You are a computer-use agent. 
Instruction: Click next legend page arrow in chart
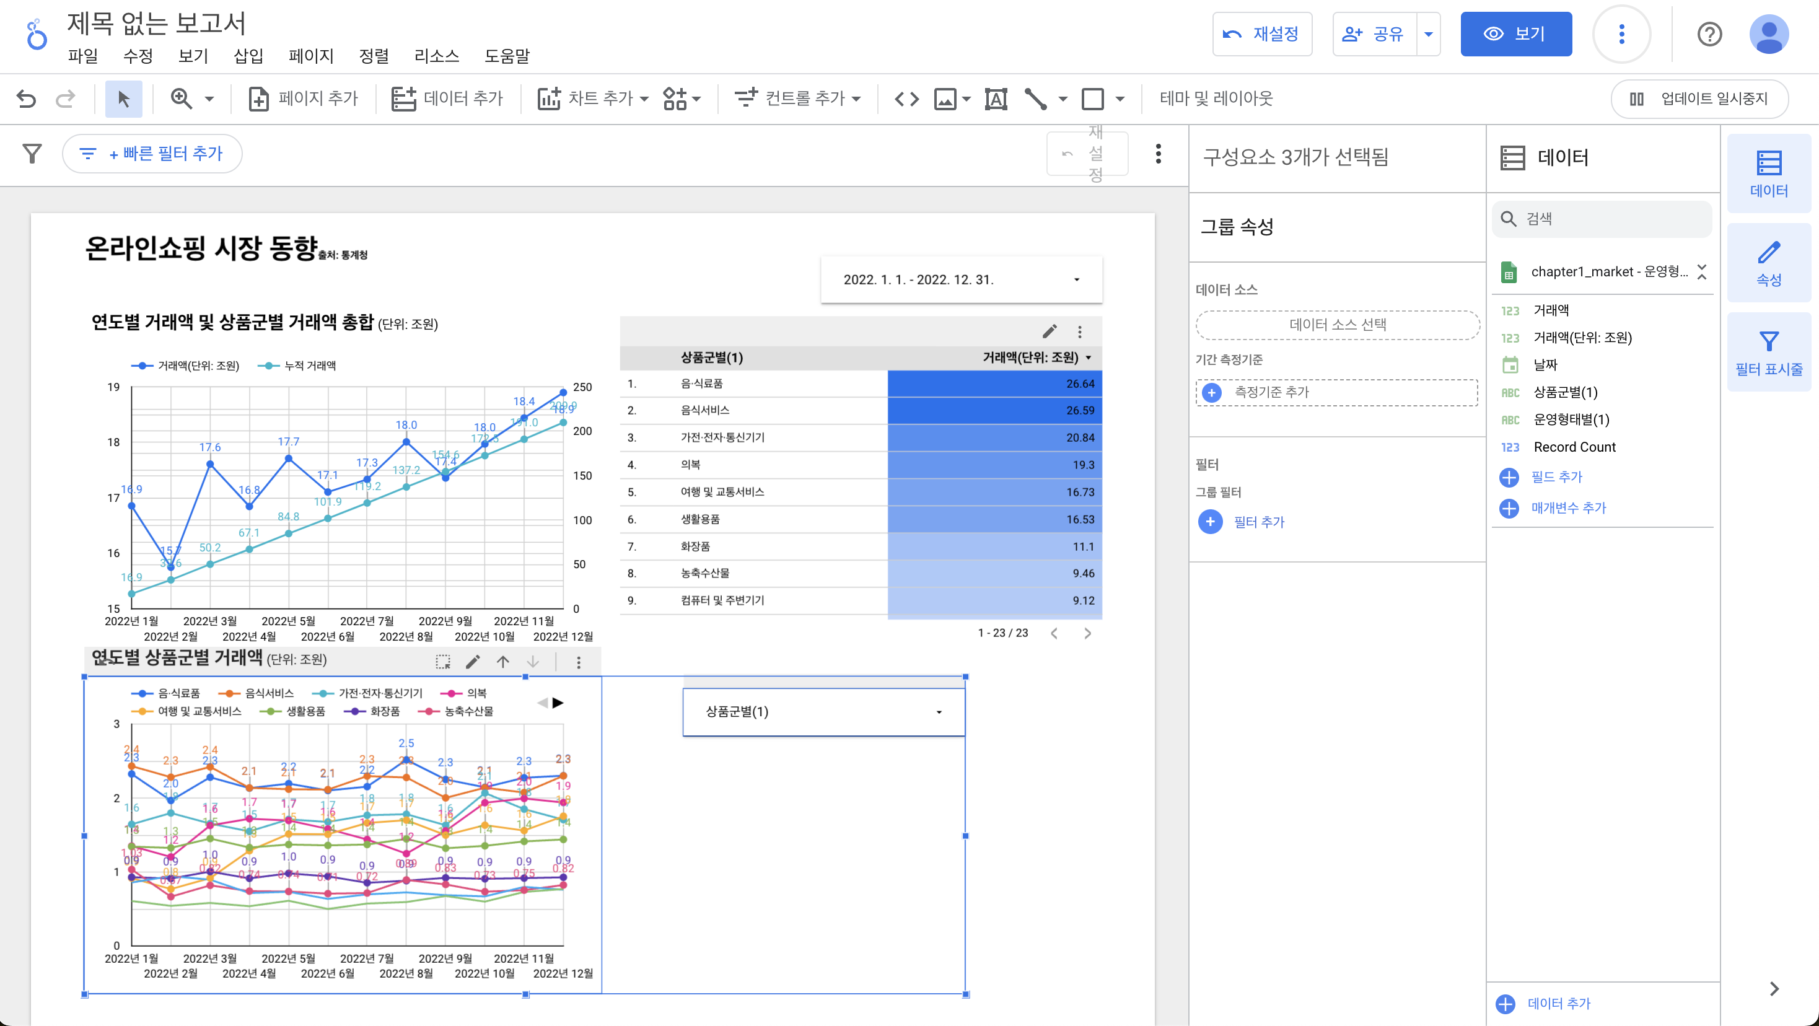[558, 703]
